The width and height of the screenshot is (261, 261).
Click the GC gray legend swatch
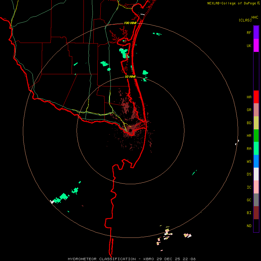click(x=256, y=200)
